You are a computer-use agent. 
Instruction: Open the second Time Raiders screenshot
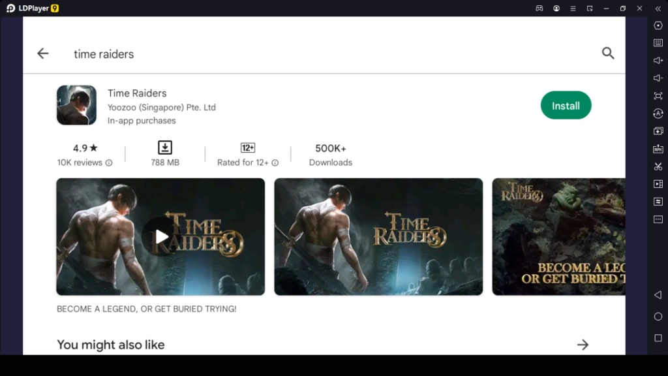pos(378,236)
